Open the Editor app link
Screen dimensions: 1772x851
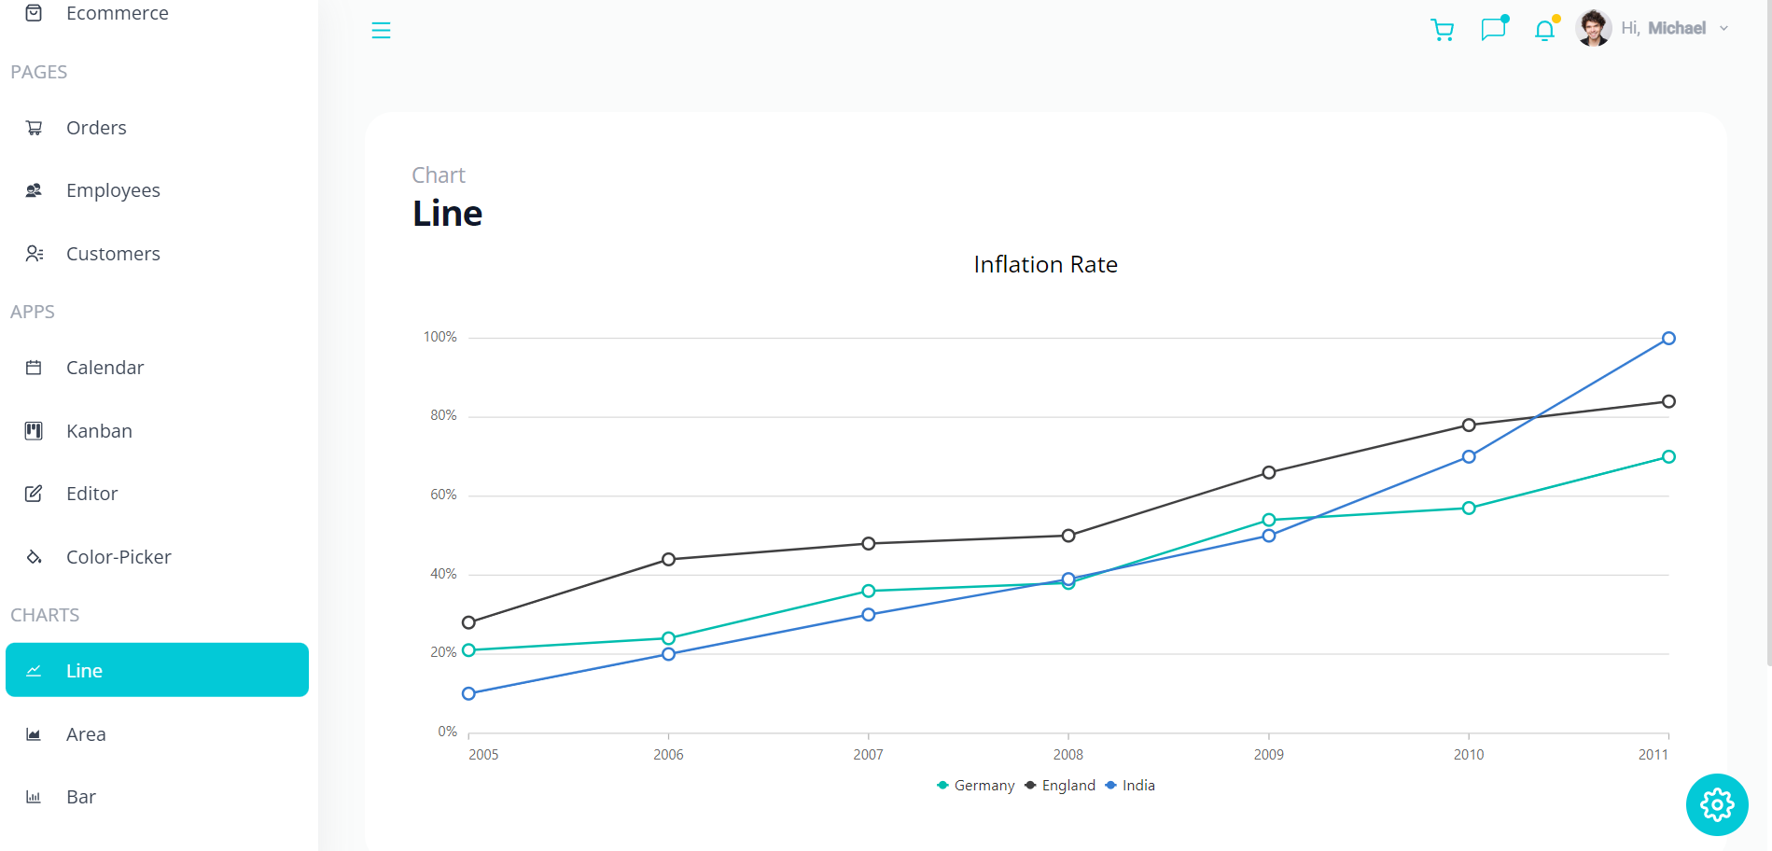point(91,494)
